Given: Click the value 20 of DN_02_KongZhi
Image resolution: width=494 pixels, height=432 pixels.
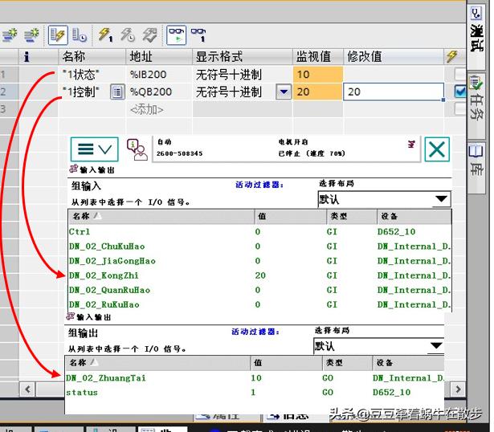Looking at the screenshot, I should 260,275.
